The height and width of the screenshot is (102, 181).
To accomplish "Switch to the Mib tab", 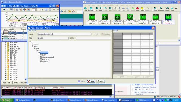I will [9, 82].
